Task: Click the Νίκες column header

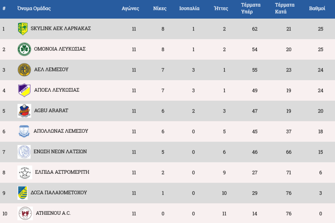Action: [160, 8]
